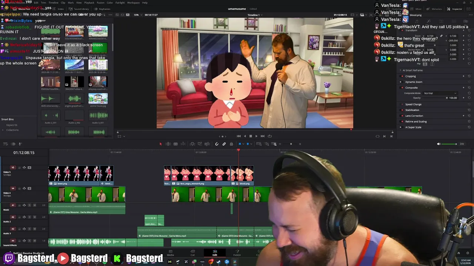Image resolution: width=474 pixels, height=266 pixels.
Task: Open the viewer zoom 55% dropdown
Action: [138, 15]
